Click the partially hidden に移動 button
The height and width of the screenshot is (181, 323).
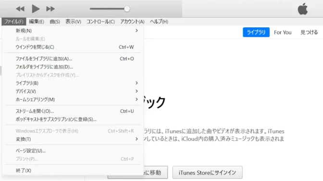click(x=156, y=172)
